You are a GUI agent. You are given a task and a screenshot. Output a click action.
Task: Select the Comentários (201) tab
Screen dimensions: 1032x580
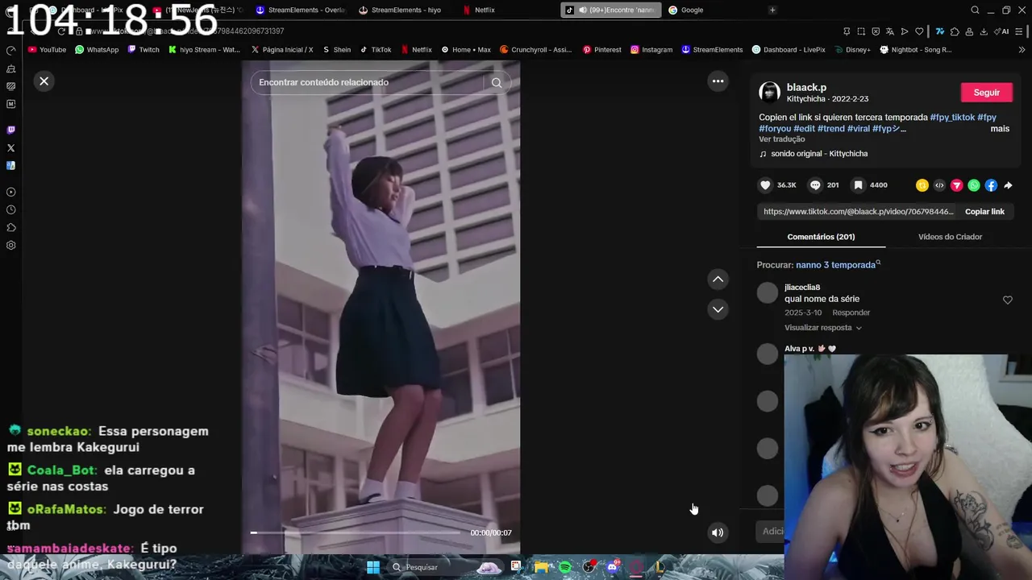coord(821,237)
